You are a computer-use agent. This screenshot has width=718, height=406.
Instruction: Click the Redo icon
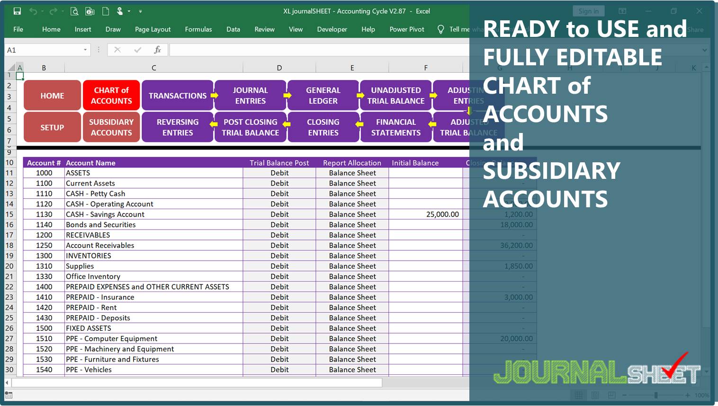[x=54, y=11]
